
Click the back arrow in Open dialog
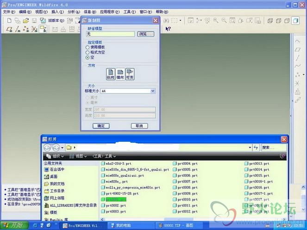point(47,148)
